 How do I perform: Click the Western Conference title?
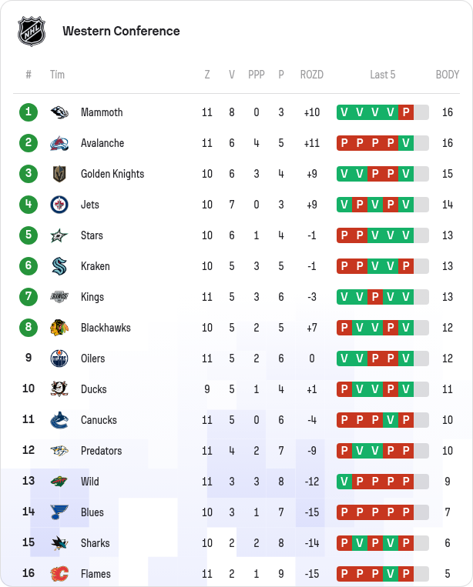[121, 32]
